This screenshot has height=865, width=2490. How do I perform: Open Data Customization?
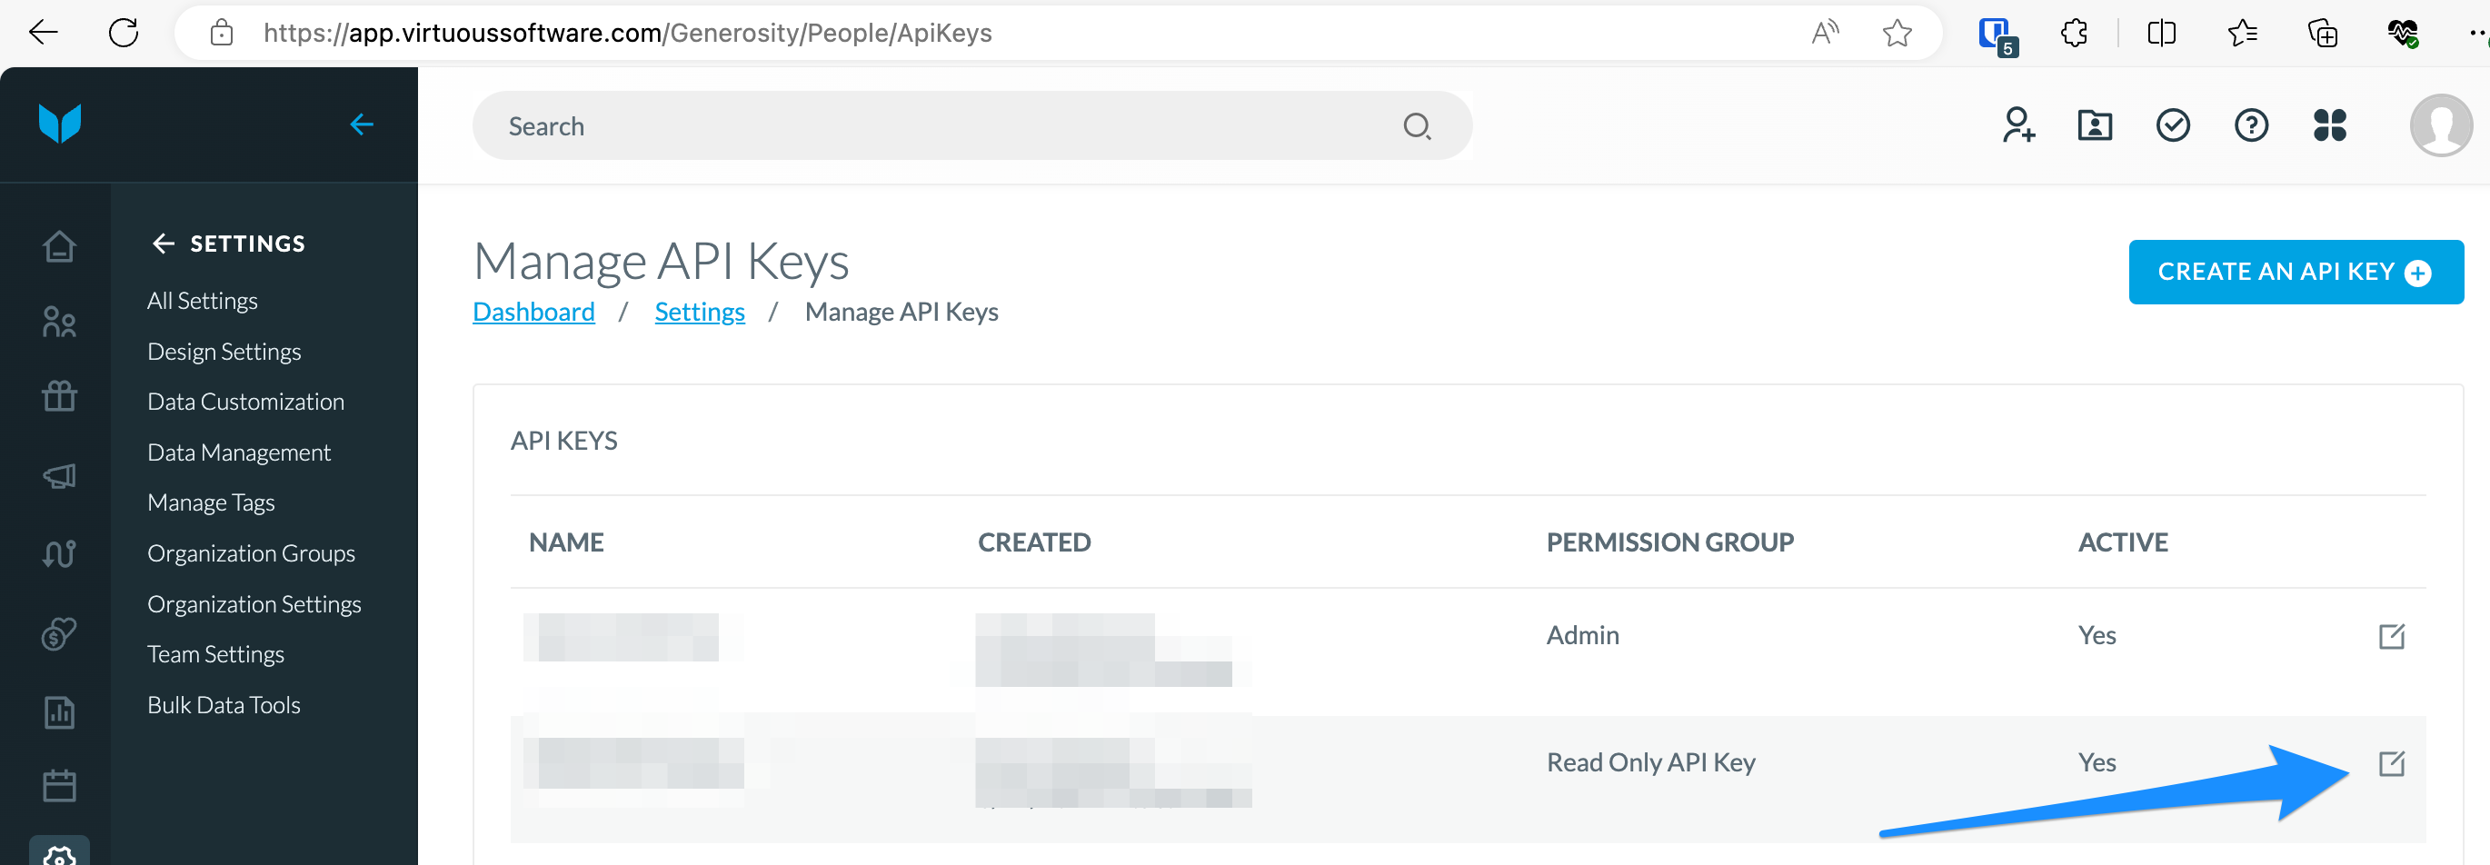[x=245, y=402]
